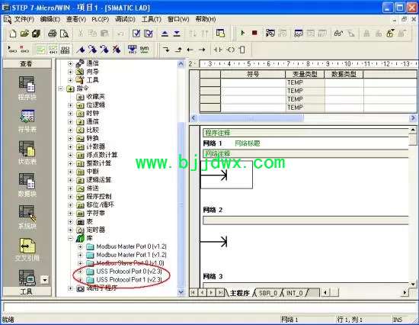Switch to the INT_0 tab
Screen dimensions: 419x325
[295, 293]
